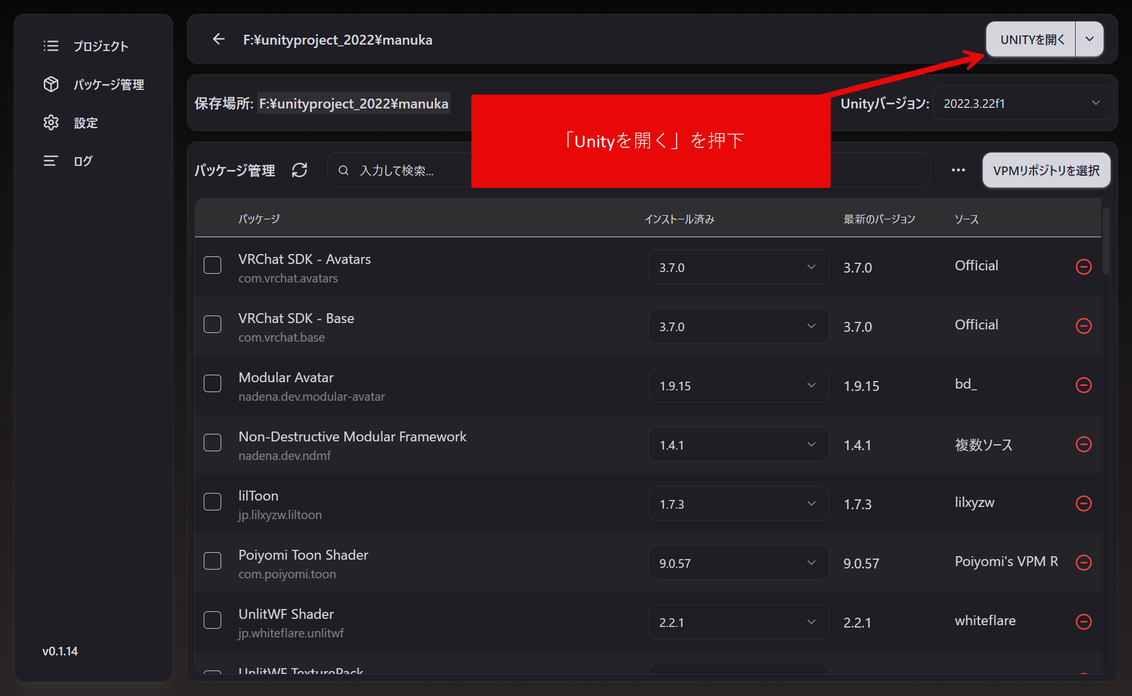Click com.vrchat.avatars package ID text

click(x=288, y=278)
